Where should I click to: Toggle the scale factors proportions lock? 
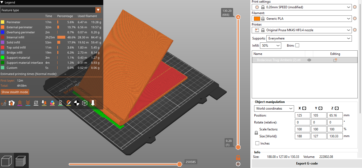point(256,133)
